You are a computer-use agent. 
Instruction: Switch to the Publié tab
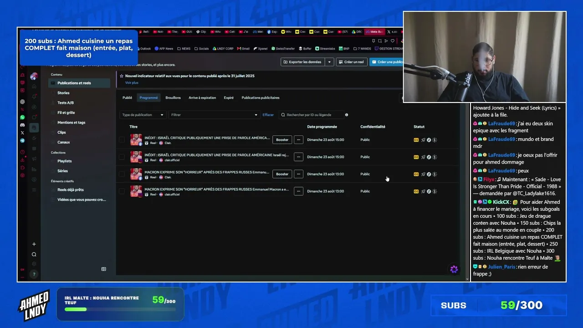pyautogui.click(x=127, y=97)
